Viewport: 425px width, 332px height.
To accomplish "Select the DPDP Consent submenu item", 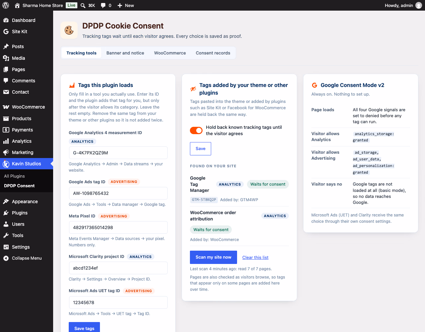I will (19, 186).
